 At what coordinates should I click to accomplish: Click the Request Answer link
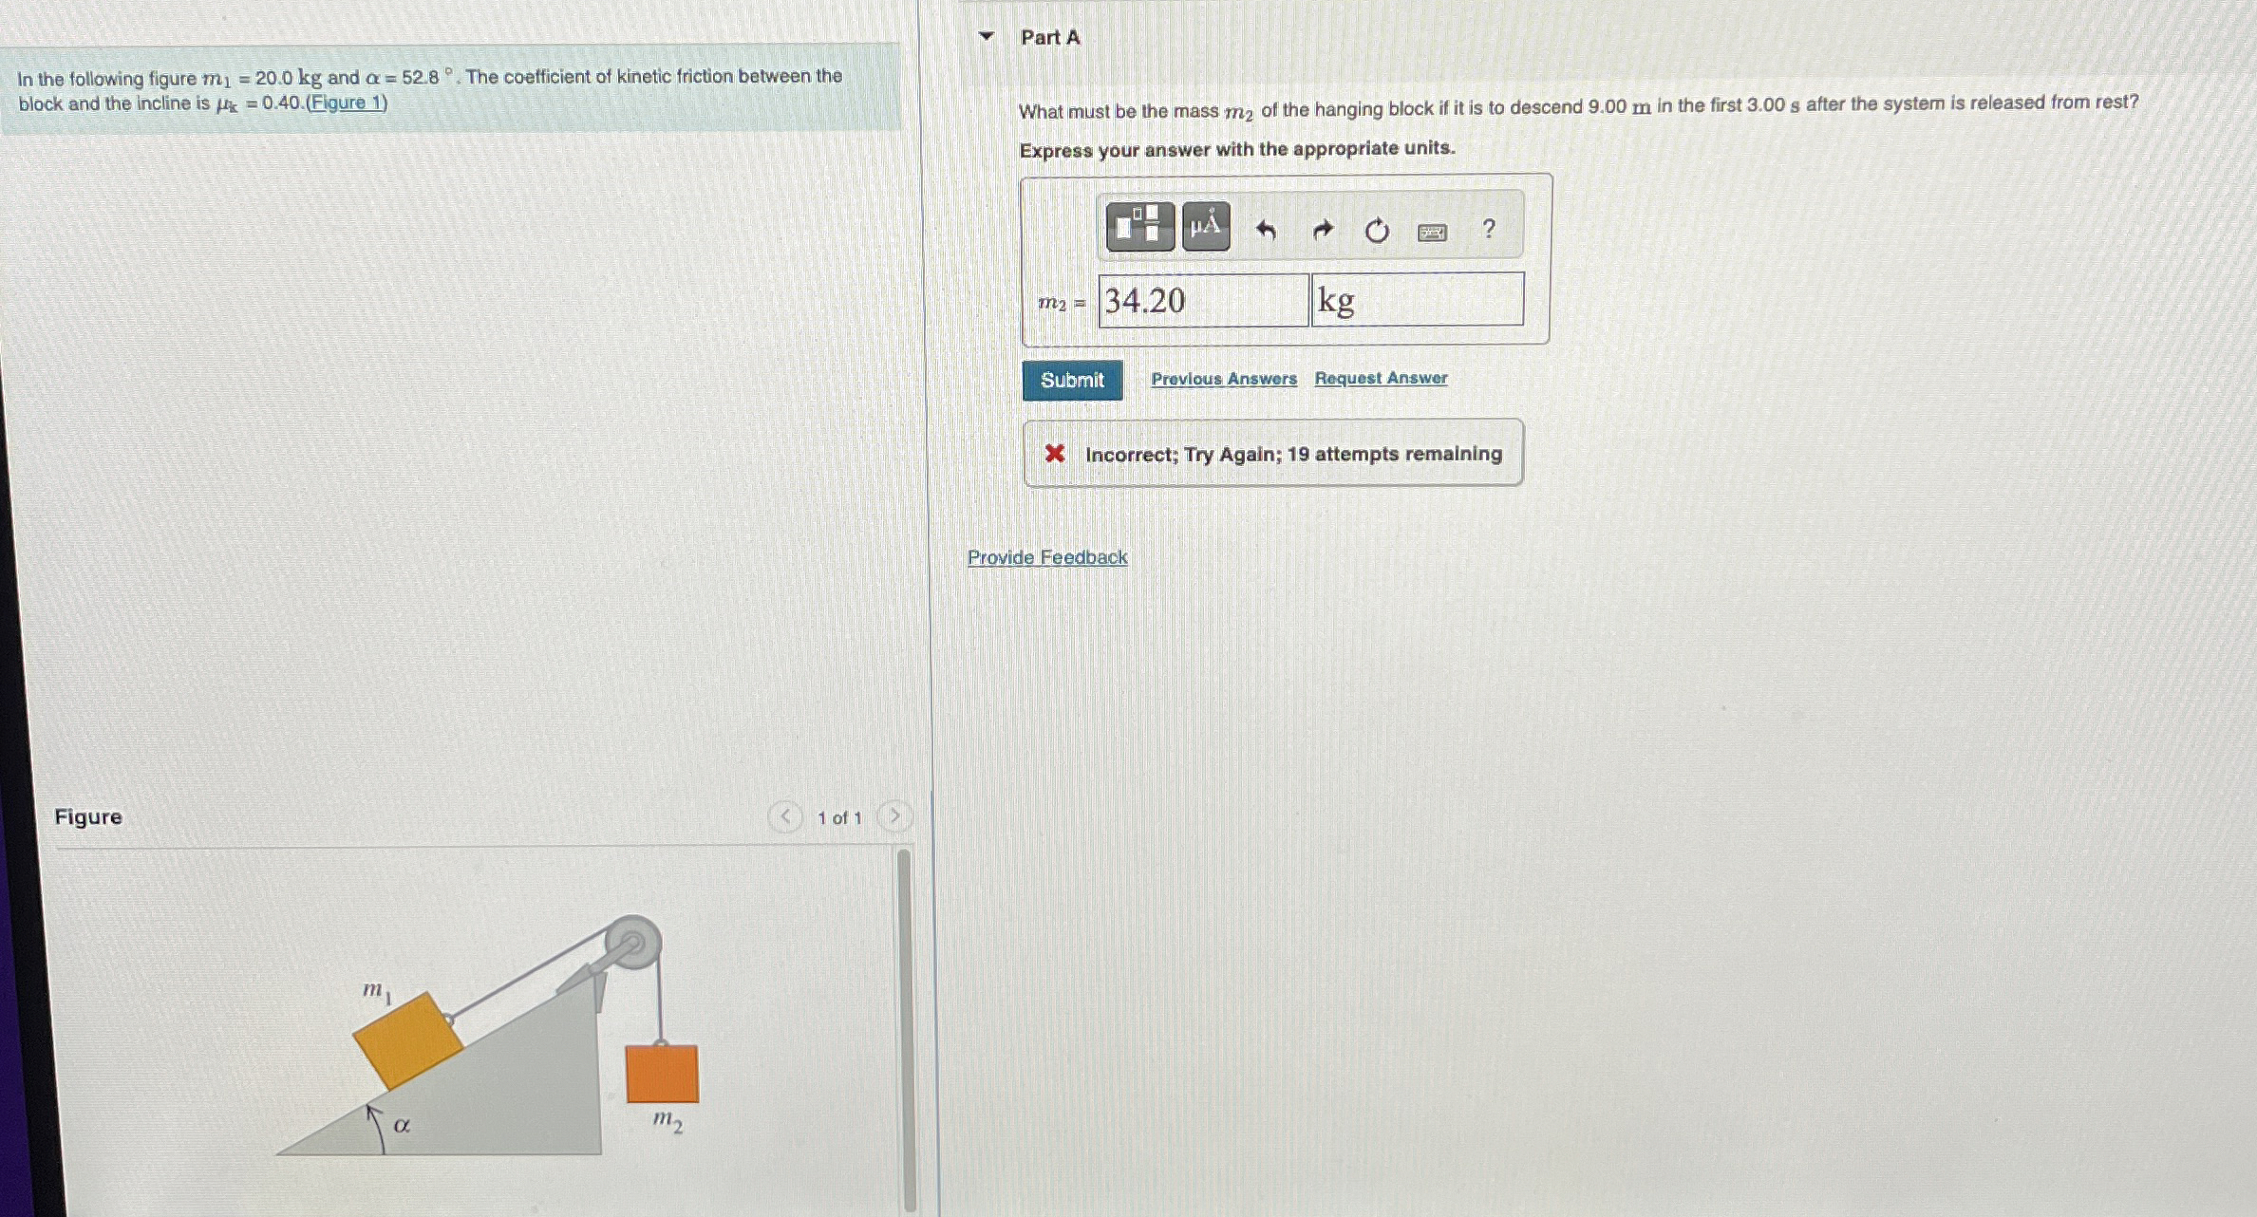coord(1381,378)
